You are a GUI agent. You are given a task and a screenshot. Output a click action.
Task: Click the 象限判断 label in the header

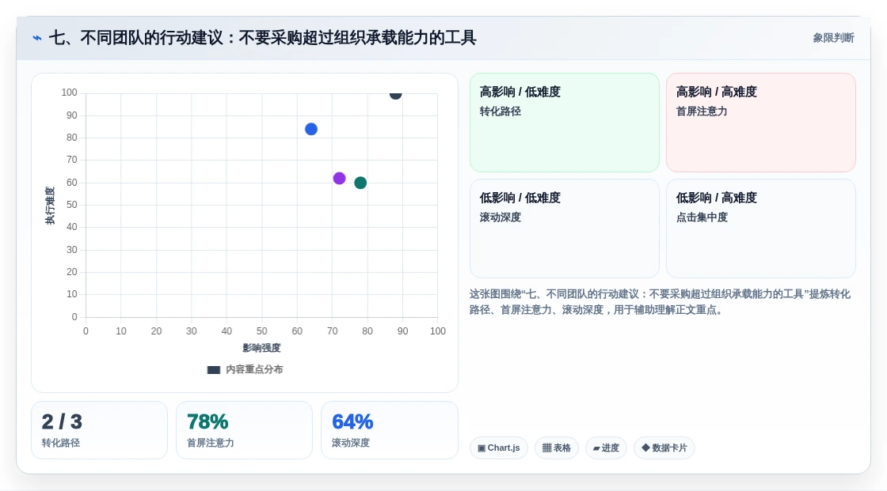[833, 38]
